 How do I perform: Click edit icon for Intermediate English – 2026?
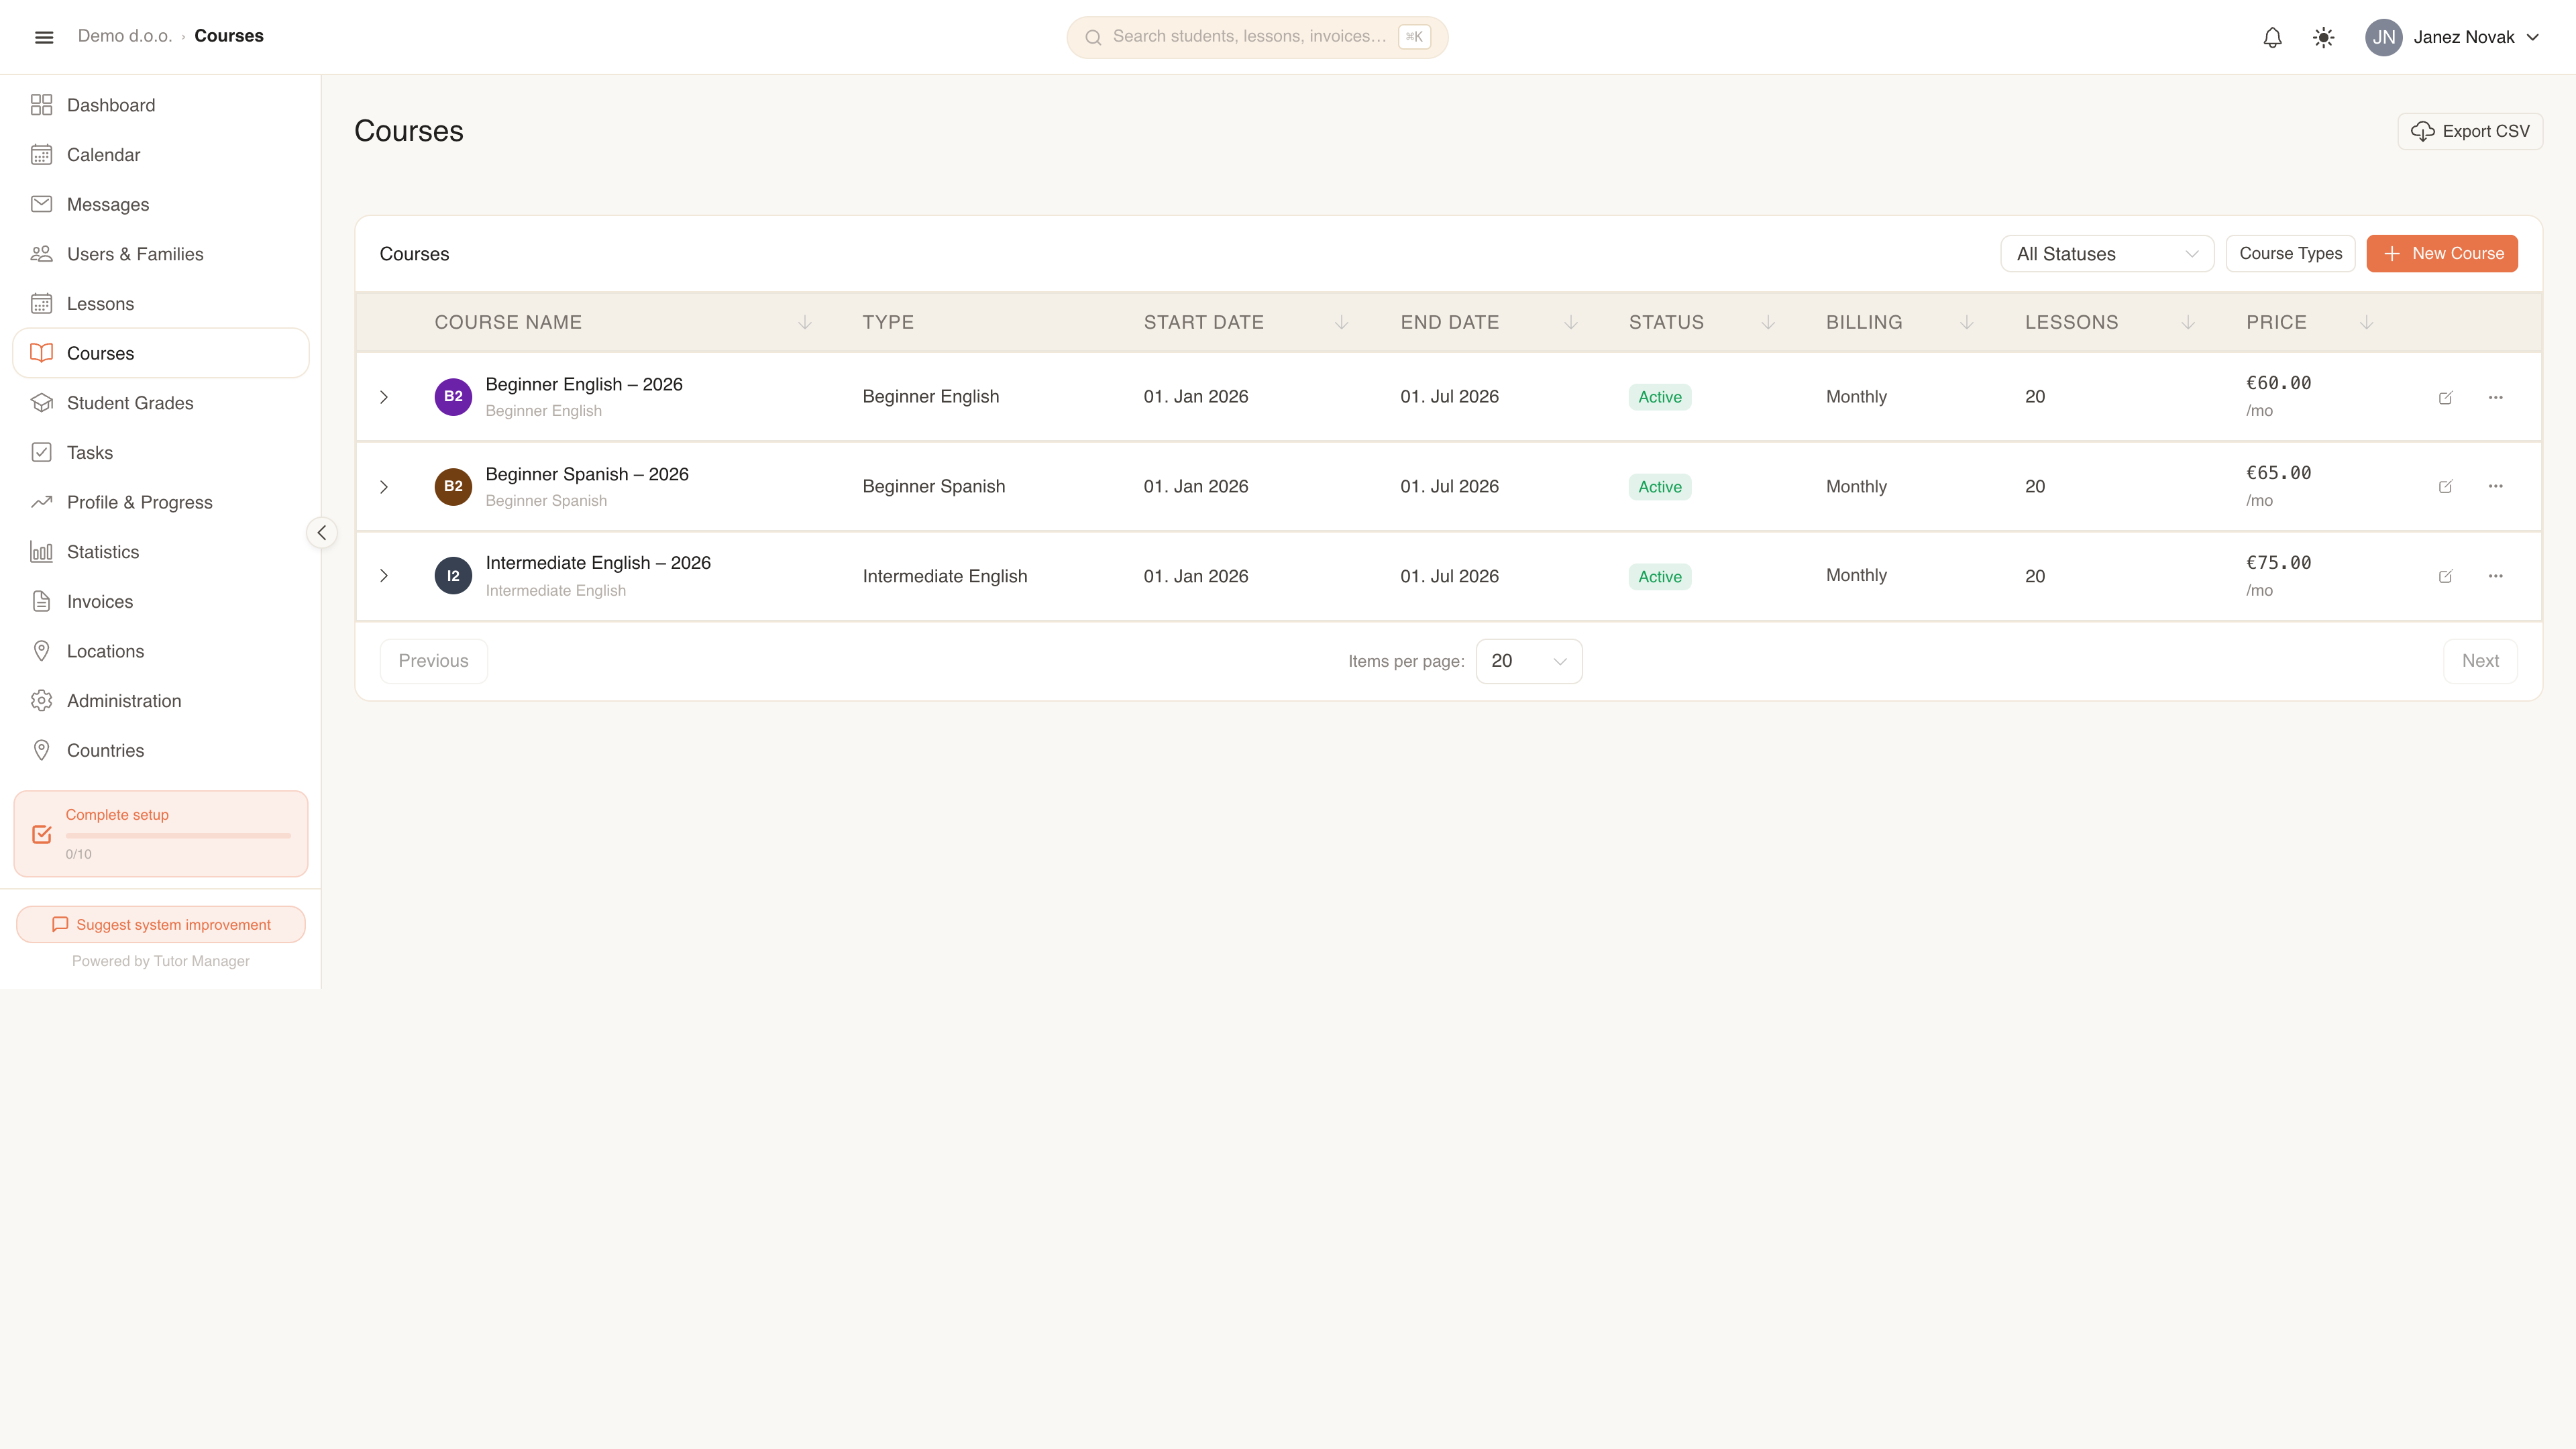[2445, 576]
